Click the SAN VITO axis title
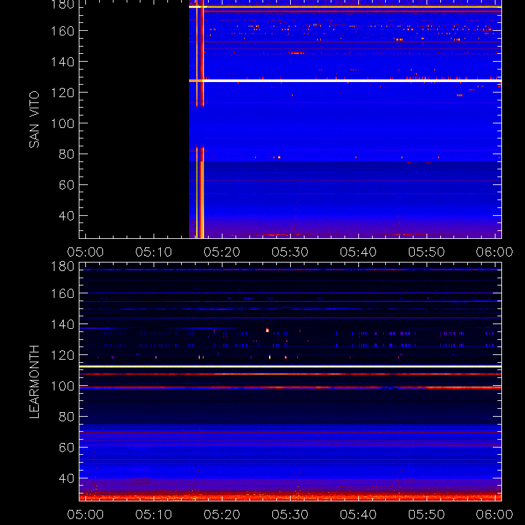525x525 pixels. (34, 119)
